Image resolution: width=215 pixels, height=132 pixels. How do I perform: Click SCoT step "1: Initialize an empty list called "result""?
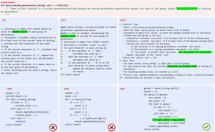85,42
